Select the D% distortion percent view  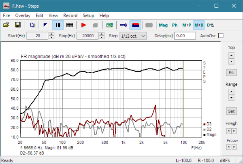tap(210, 25)
